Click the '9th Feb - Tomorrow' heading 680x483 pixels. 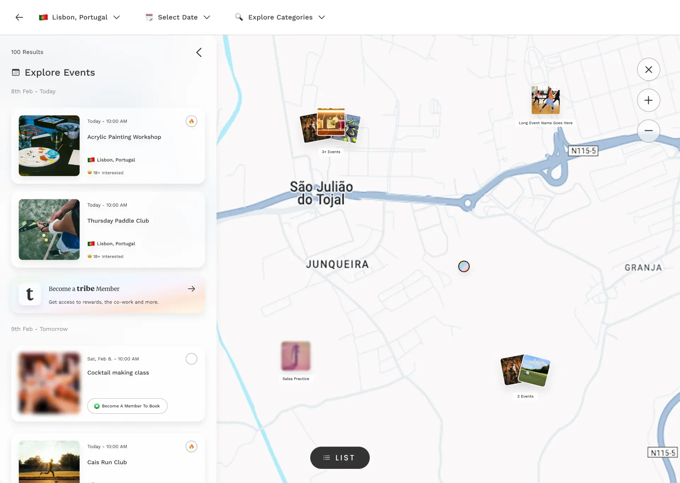point(39,329)
